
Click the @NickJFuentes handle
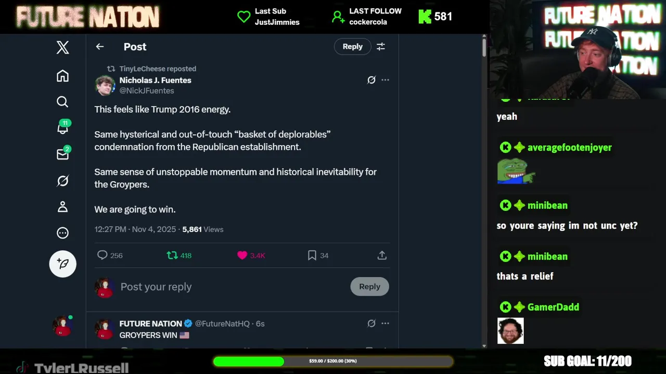click(x=147, y=90)
